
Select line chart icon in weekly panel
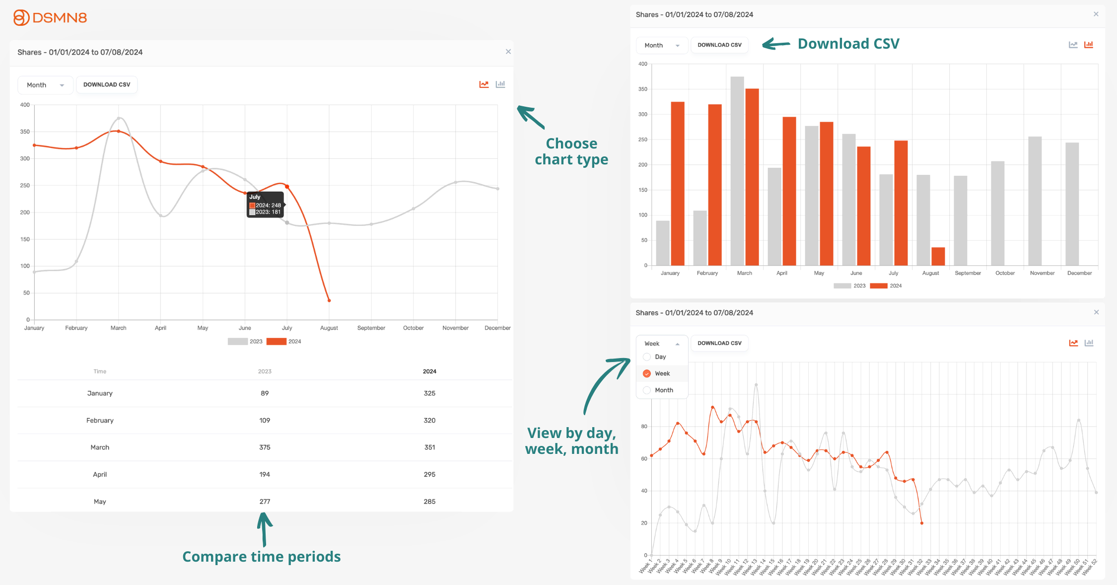coord(1073,343)
